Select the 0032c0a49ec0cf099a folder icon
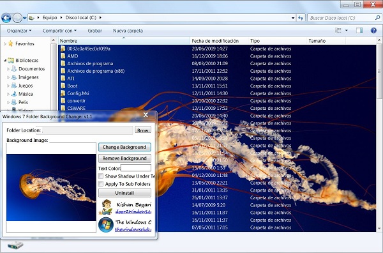This screenshot has height=253, width=383. click(63, 49)
